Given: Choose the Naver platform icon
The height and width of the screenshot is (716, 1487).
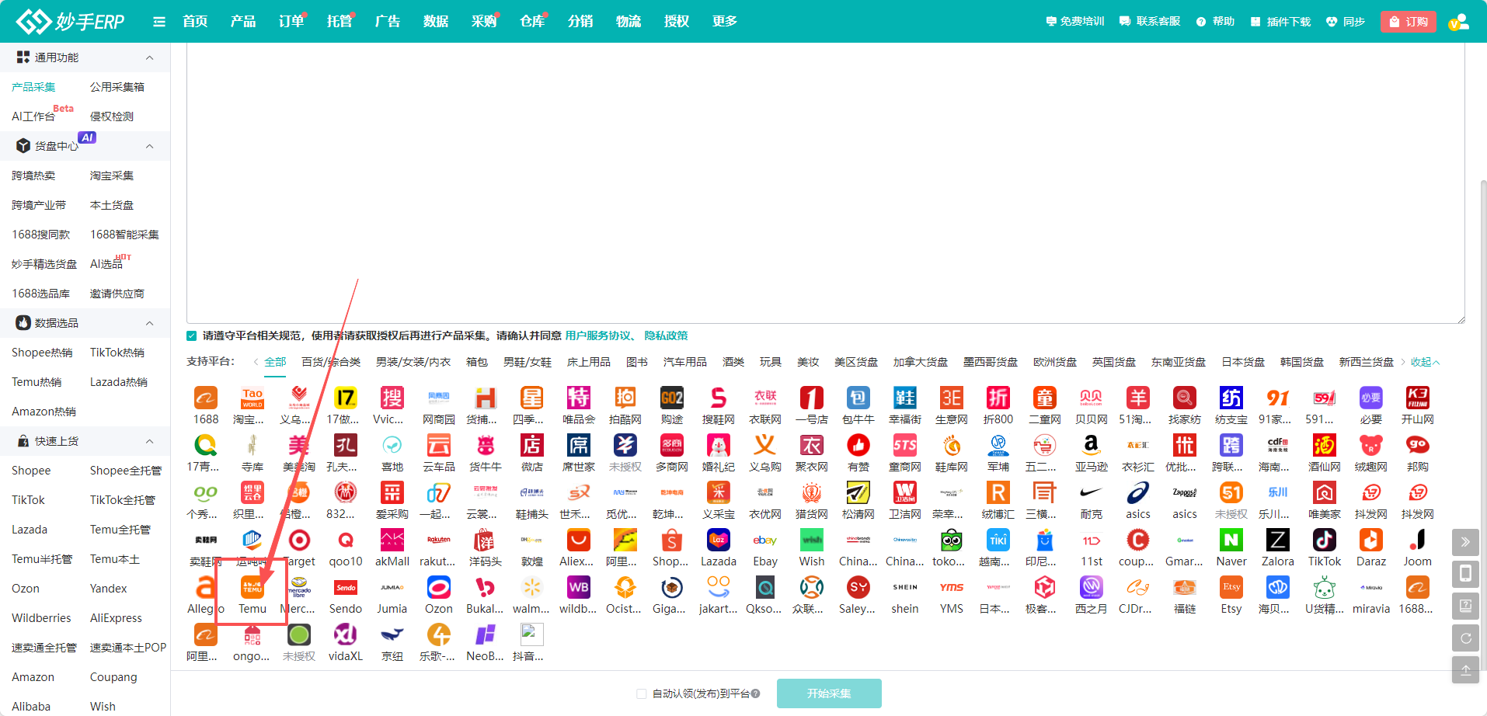Looking at the screenshot, I should [1231, 540].
